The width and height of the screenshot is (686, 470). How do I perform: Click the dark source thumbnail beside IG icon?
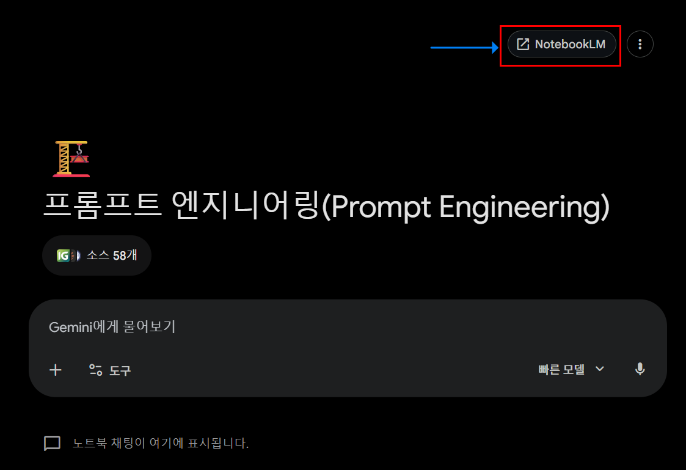click(75, 255)
